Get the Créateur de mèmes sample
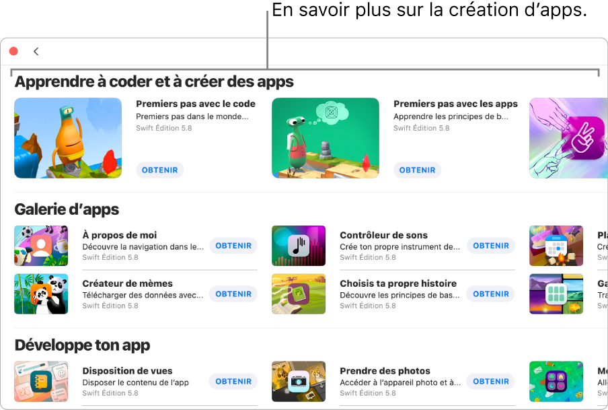Viewport: 608px width, 410px height. [233, 294]
